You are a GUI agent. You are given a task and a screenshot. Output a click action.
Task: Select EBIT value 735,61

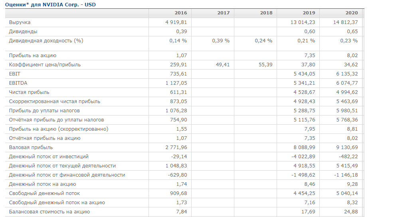pyautogui.click(x=178, y=74)
